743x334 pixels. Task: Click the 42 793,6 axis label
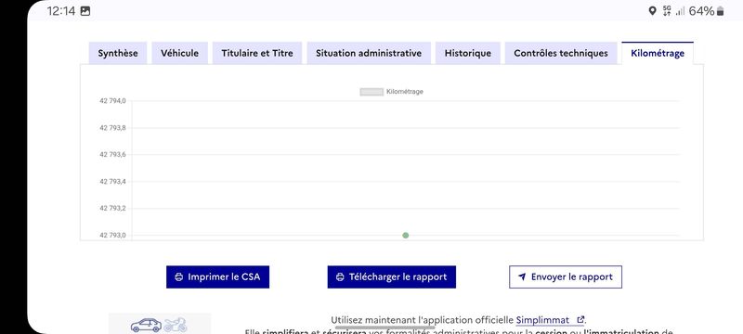[x=112, y=154]
